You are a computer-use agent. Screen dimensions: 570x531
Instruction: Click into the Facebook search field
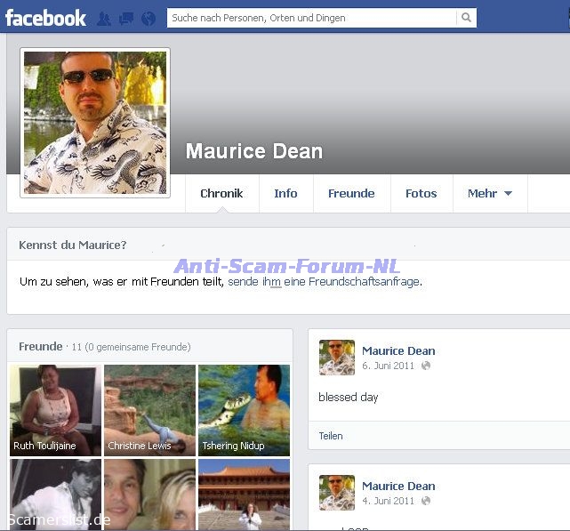point(311,18)
